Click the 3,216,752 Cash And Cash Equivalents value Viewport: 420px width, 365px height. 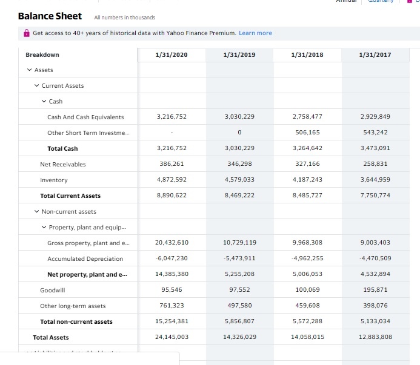(172, 117)
